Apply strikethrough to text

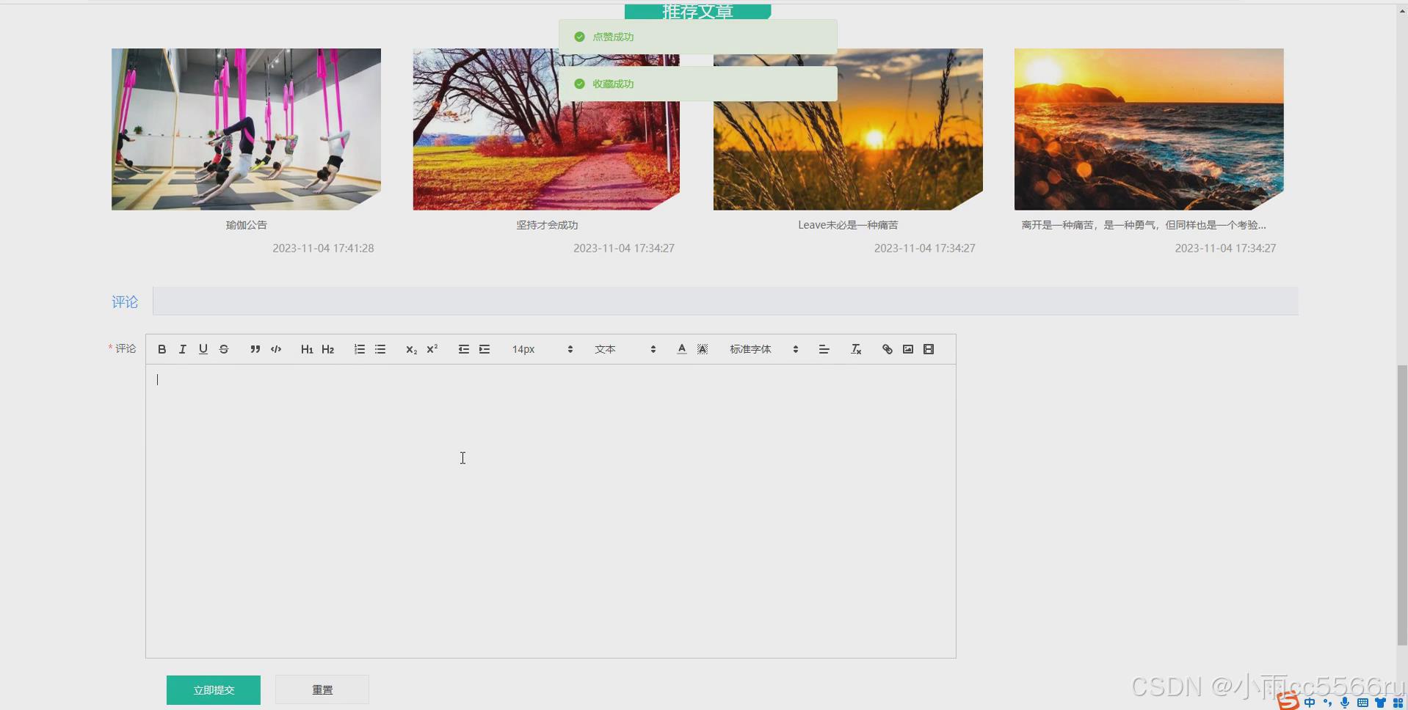point(224,349)
